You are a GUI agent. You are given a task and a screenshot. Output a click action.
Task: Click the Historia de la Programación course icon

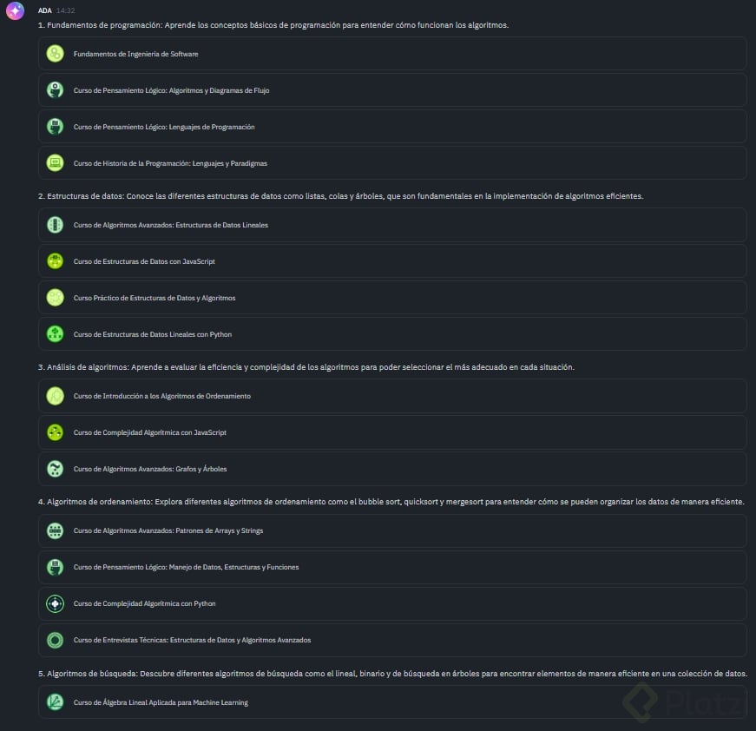click(x=56, y=163)
